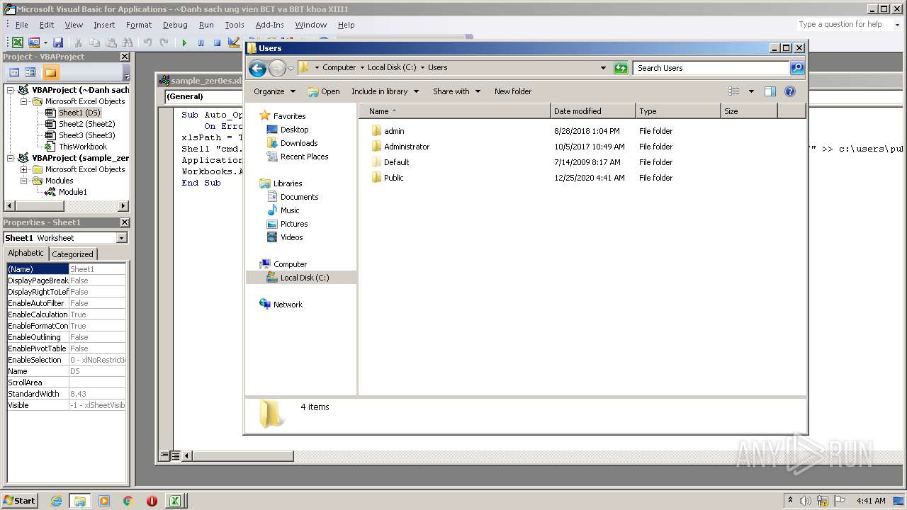Toggle Folders icon in Project panel
Screen dimensions: 907x510
[50, 72]
